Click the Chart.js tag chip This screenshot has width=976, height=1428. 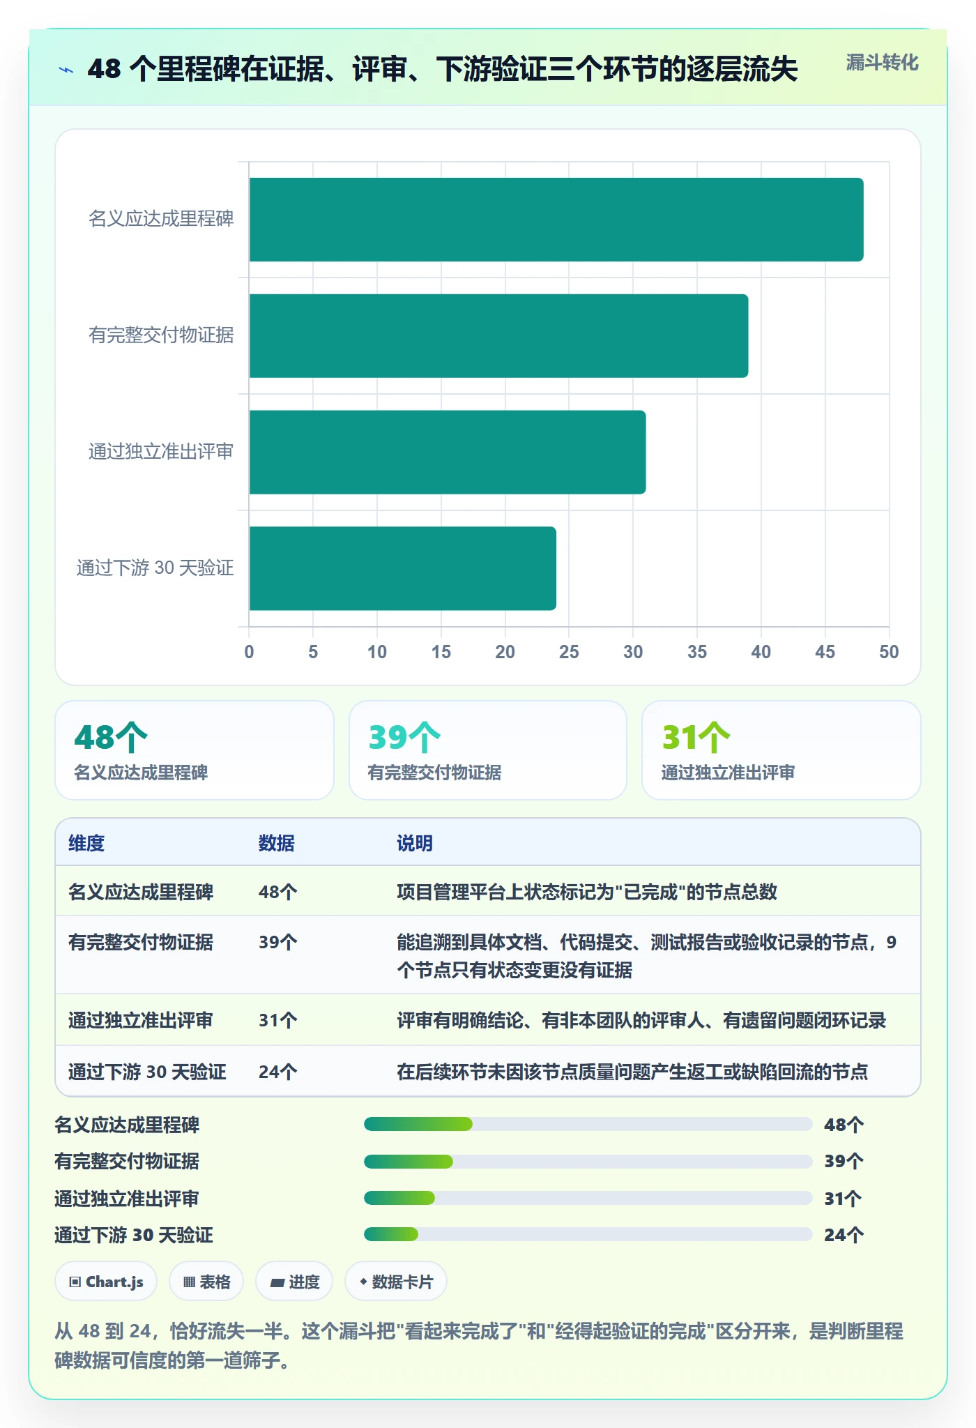[x=106, y=1282]
